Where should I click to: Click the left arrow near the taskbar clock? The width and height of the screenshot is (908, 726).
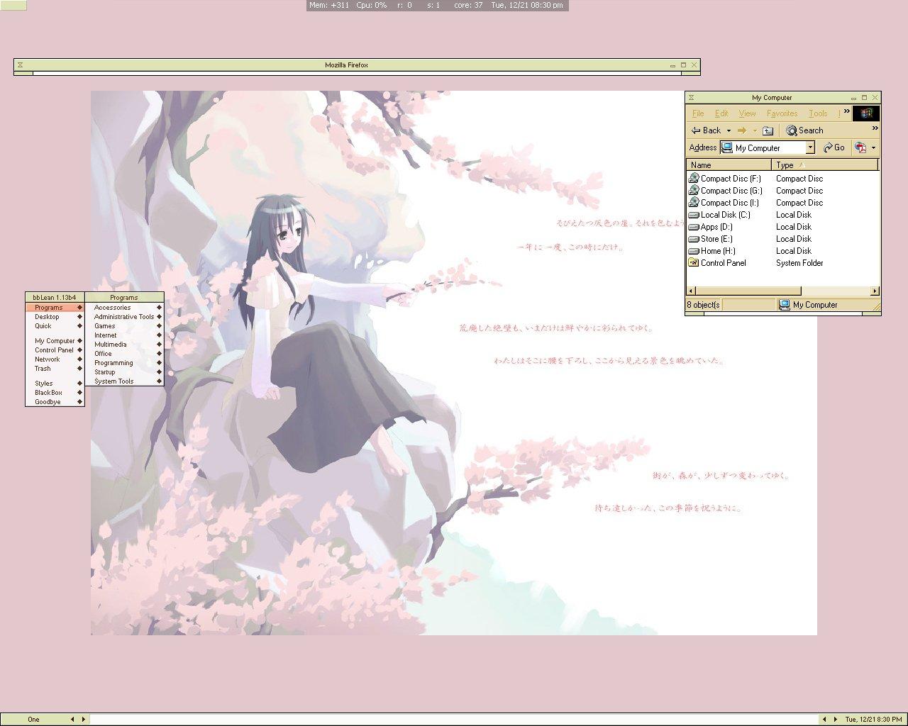click(824, 719)
